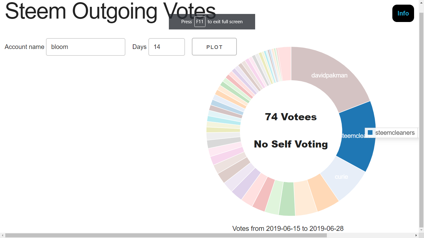Focus the Account name input field
The width and height of the screenshot is (424, 238).
[x=86, y=47]
